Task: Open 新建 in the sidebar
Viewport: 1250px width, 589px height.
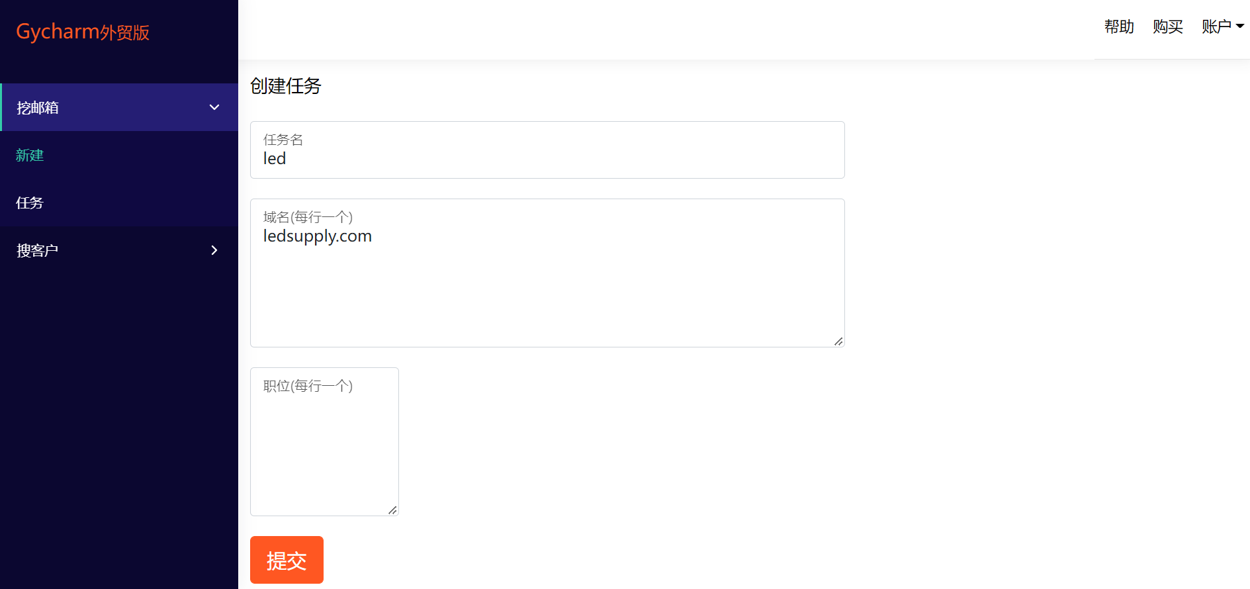Action: click(x=30, y=155)
